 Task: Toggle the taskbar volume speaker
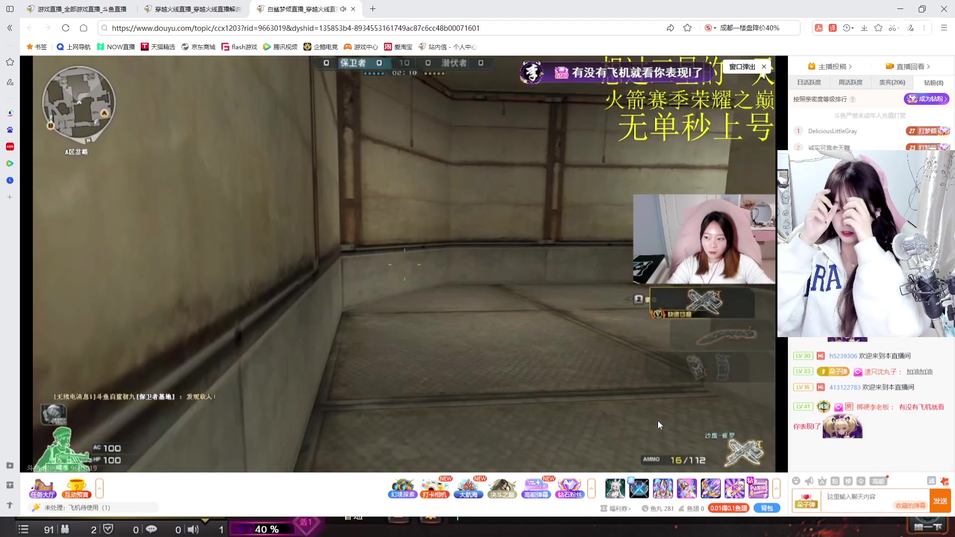(193, 530)
